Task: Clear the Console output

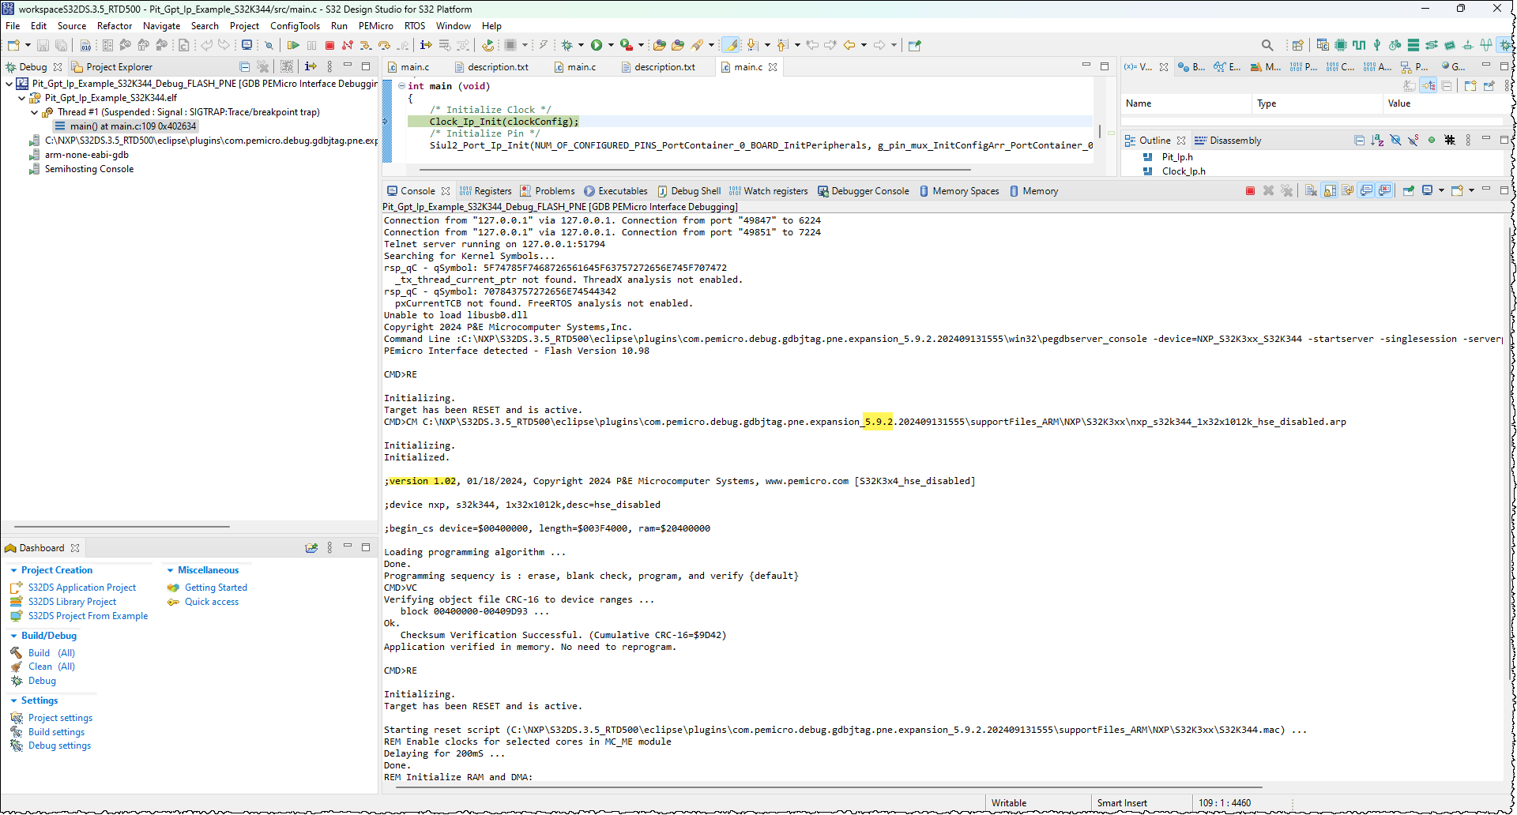Action: point(1311,190)
